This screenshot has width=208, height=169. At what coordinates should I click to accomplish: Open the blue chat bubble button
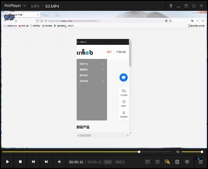(x=124, y=78)
